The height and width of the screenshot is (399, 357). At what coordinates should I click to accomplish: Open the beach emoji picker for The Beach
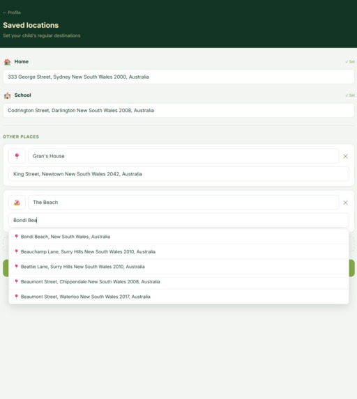(x=17, y=203)
